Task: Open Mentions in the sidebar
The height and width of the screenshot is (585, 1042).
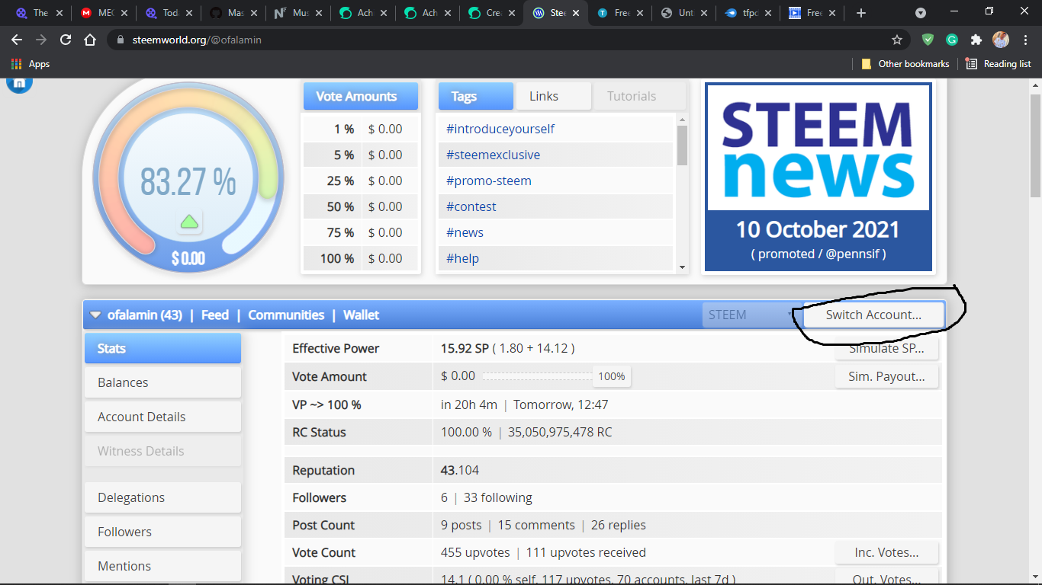Action: click(x=162, y=566)
